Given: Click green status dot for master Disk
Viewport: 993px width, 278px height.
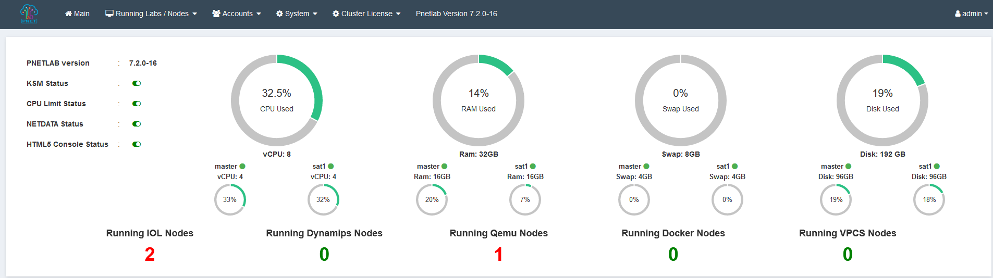Looking at the screenshot, I should 849,167.
